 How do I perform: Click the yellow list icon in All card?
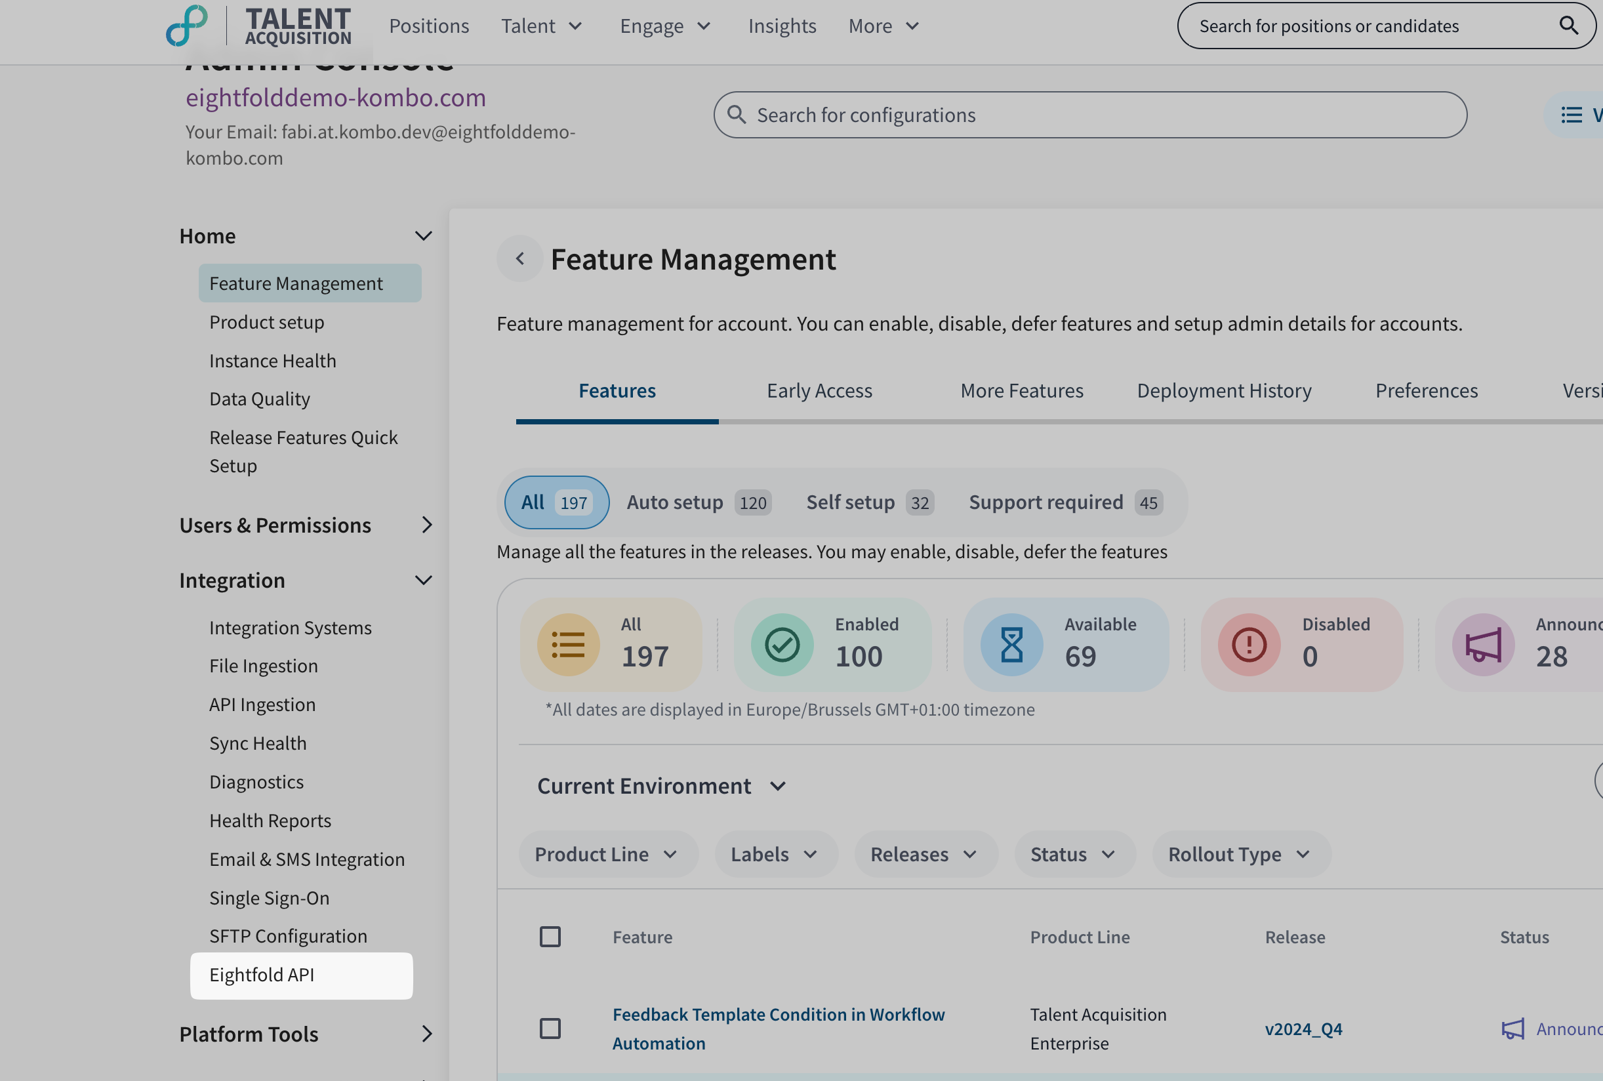pyautogui.click(x=568, y=645)
